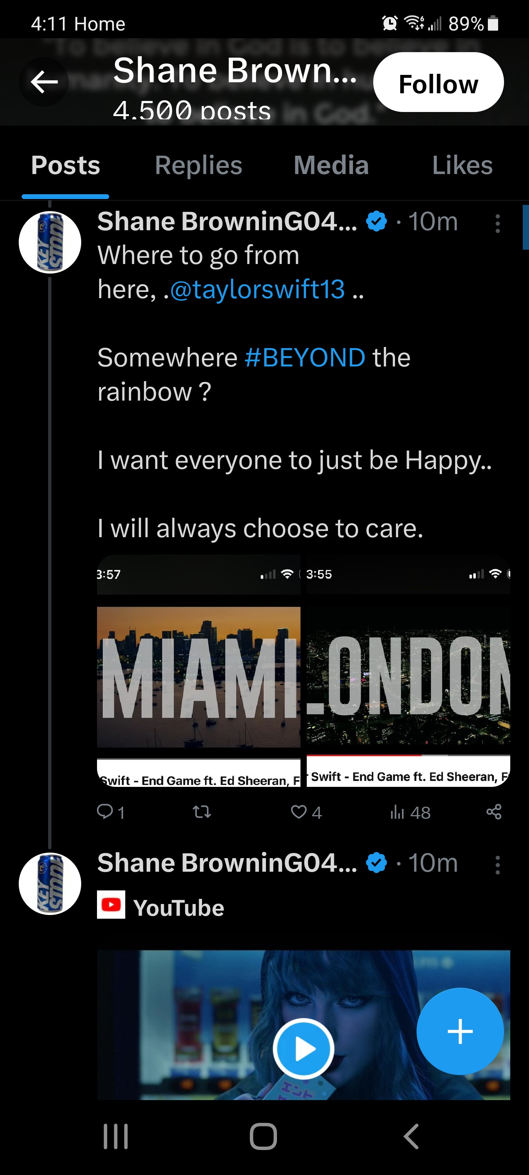Share the first post
The width and height of the screenshot is (529, 1175).
click(494, 811)
